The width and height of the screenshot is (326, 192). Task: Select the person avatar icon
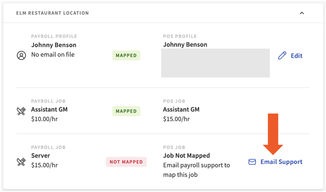click(21, 56)
